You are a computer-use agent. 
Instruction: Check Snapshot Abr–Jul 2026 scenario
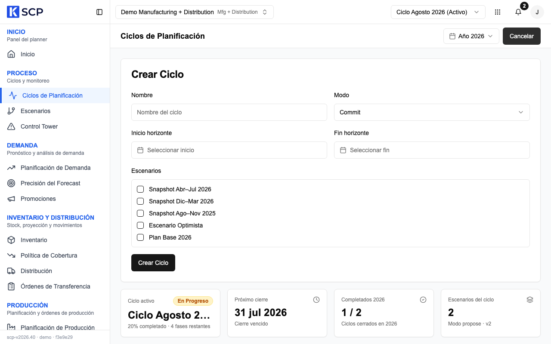coord(140,189)
